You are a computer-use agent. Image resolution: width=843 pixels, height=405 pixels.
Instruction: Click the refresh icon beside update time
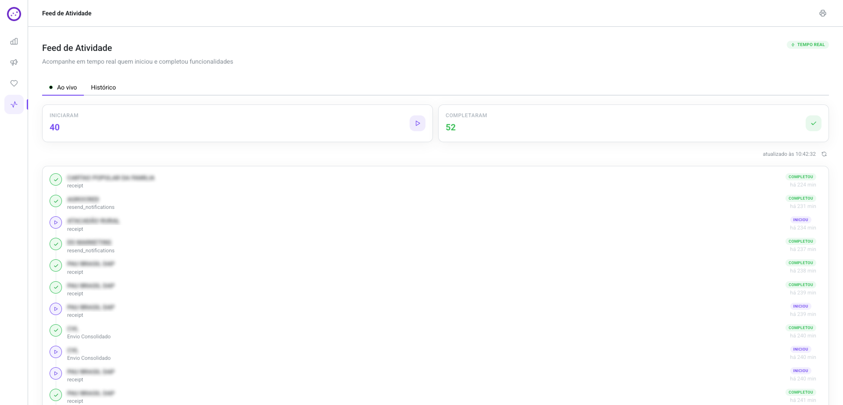click(x=824, y=154)
